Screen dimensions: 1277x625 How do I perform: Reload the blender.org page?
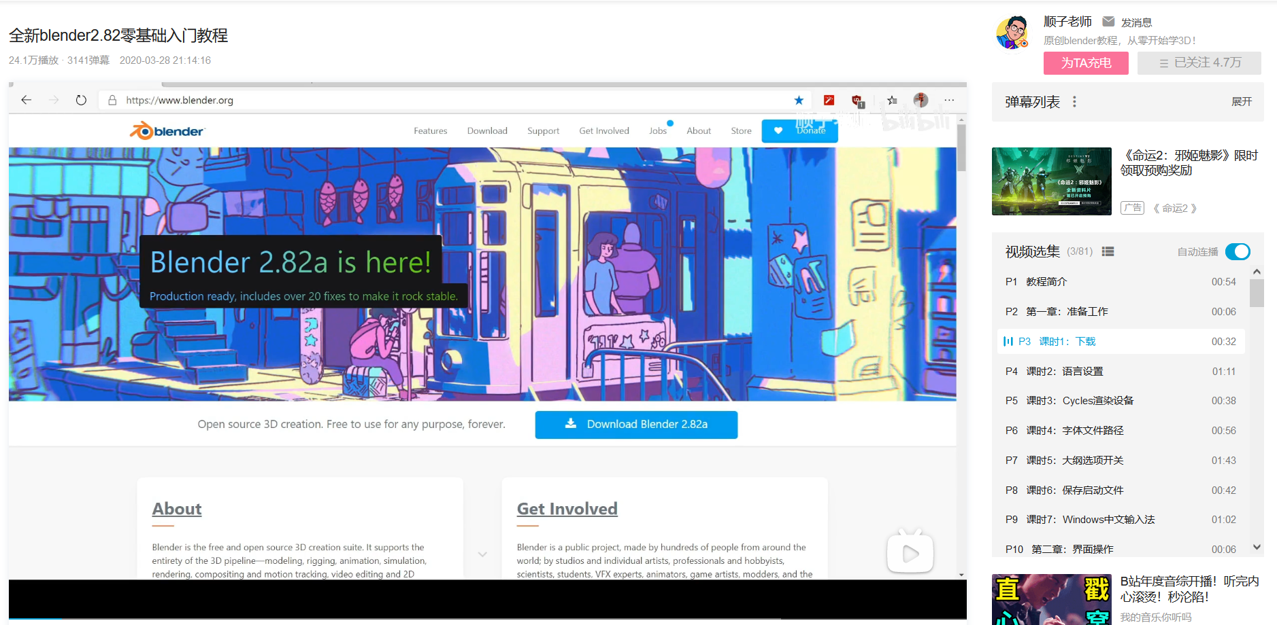coord(81,100)
